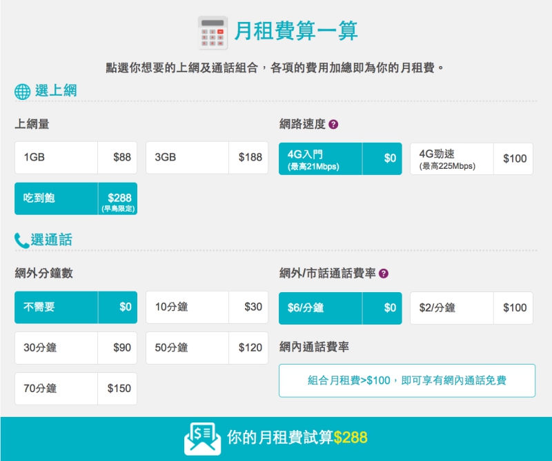Click the 你的月租費試算 $288 total bar
The height and width of the screenshot is (461, 552).
(x=297, y=438)
